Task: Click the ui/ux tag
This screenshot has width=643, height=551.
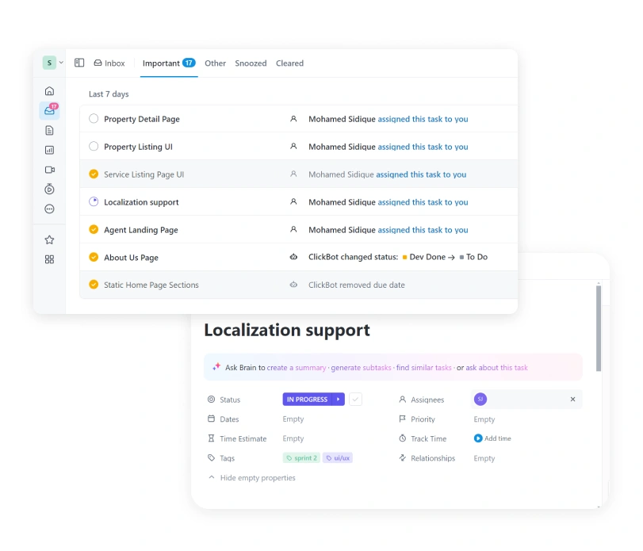Action: click(338, 458)
